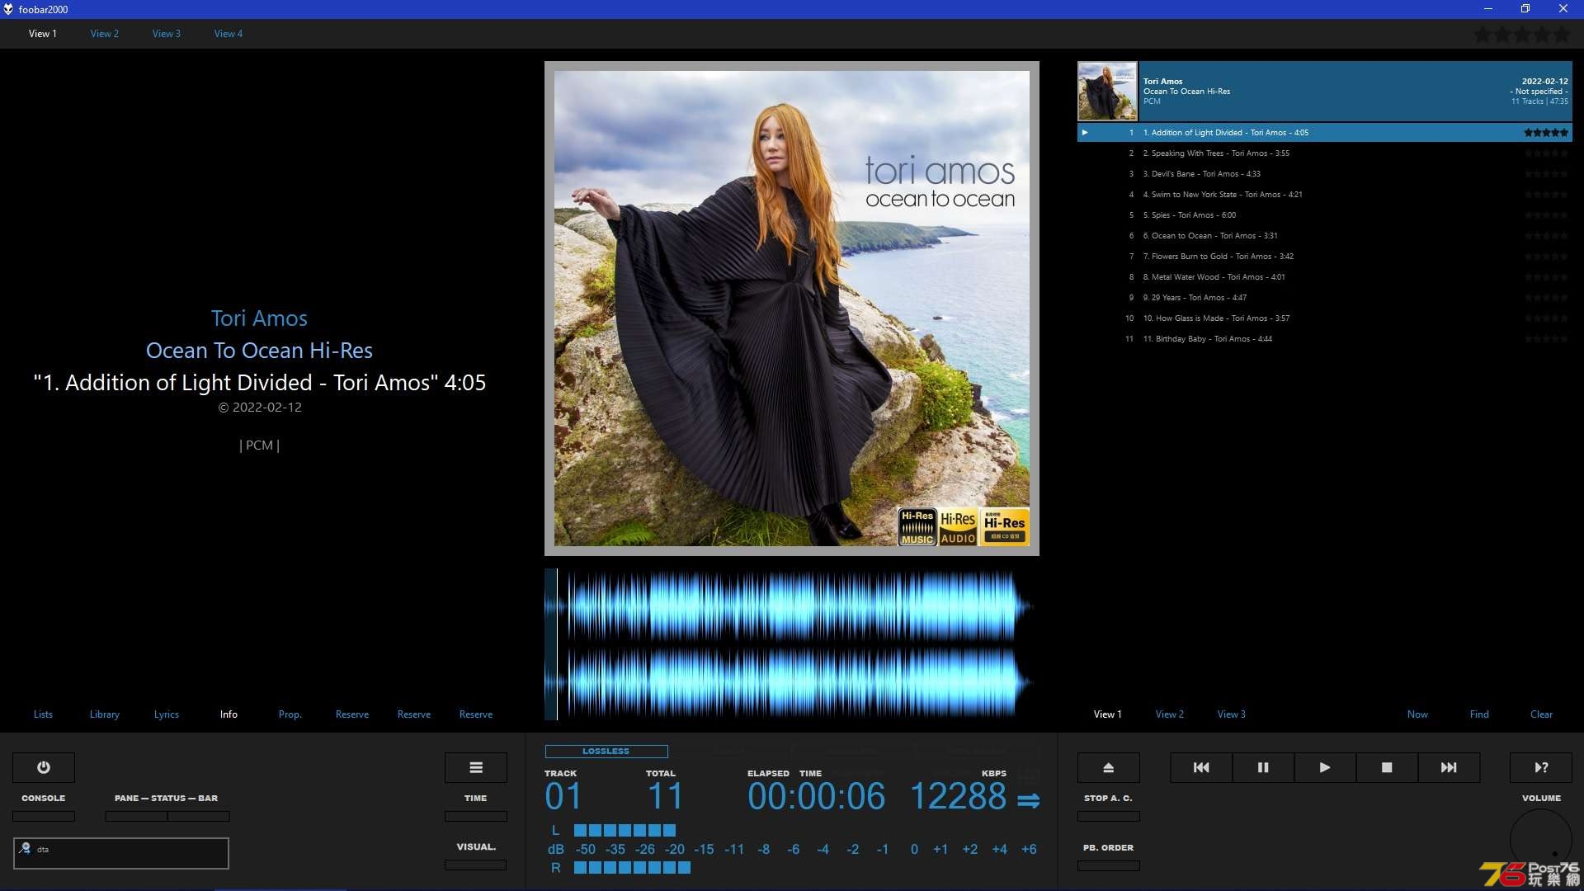The width and height of the screenshot is (1584, 891).
Task: Switch to the top View 4 tab
Action: [x=229, y=34]
